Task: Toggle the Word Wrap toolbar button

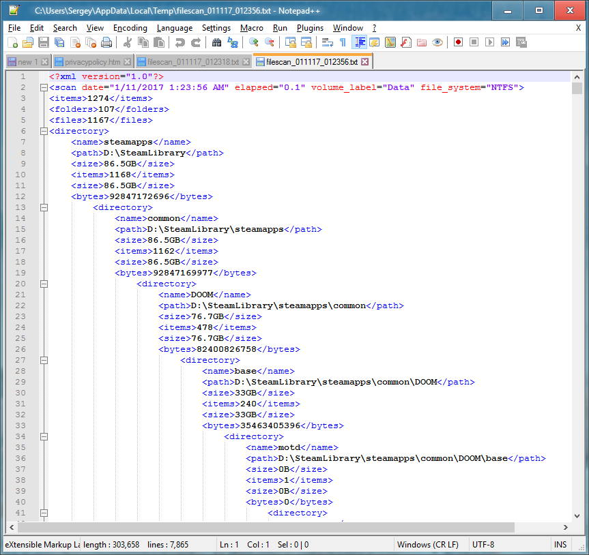Action: (327, 42)
